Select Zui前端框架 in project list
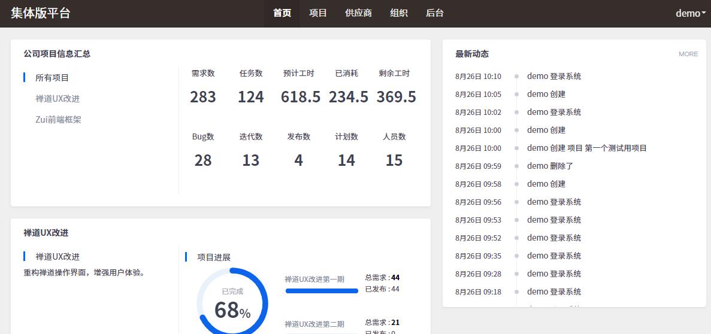This screenshot has width=711, height=334. pos(58,120)
